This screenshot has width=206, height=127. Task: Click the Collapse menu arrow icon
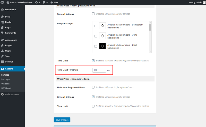2,94
